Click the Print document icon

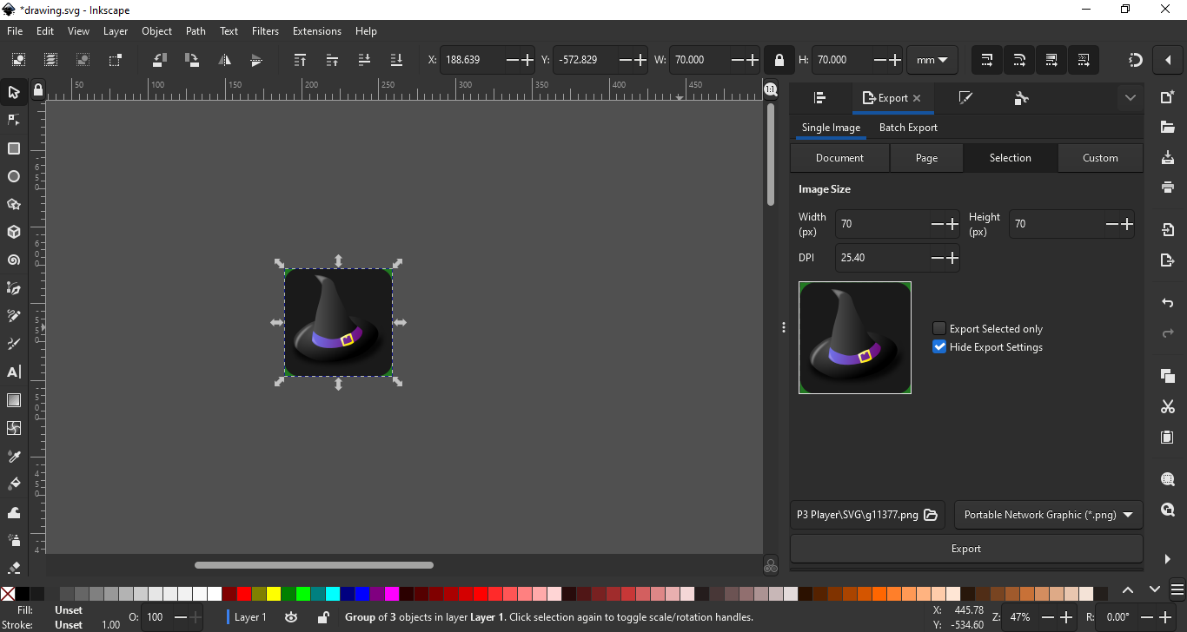[1168, 187]
